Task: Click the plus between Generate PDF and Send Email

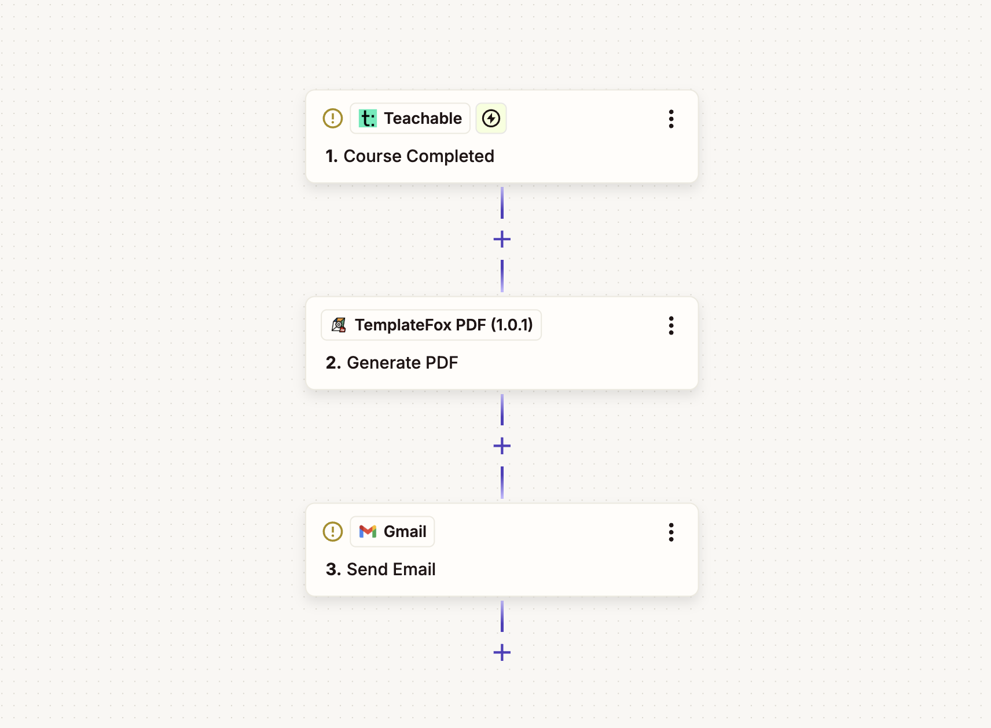Action: 502,446
